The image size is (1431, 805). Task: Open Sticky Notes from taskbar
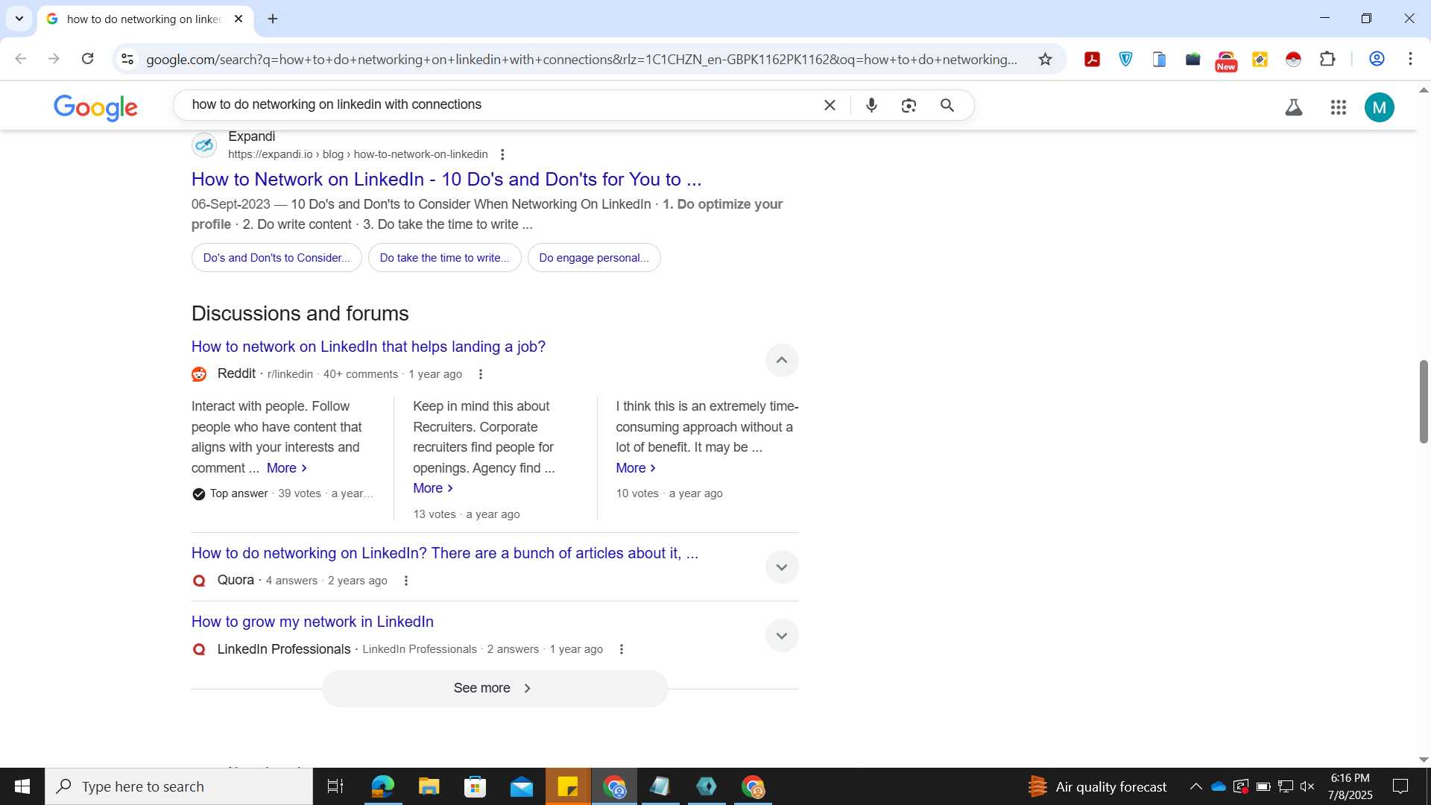point(568,786)
